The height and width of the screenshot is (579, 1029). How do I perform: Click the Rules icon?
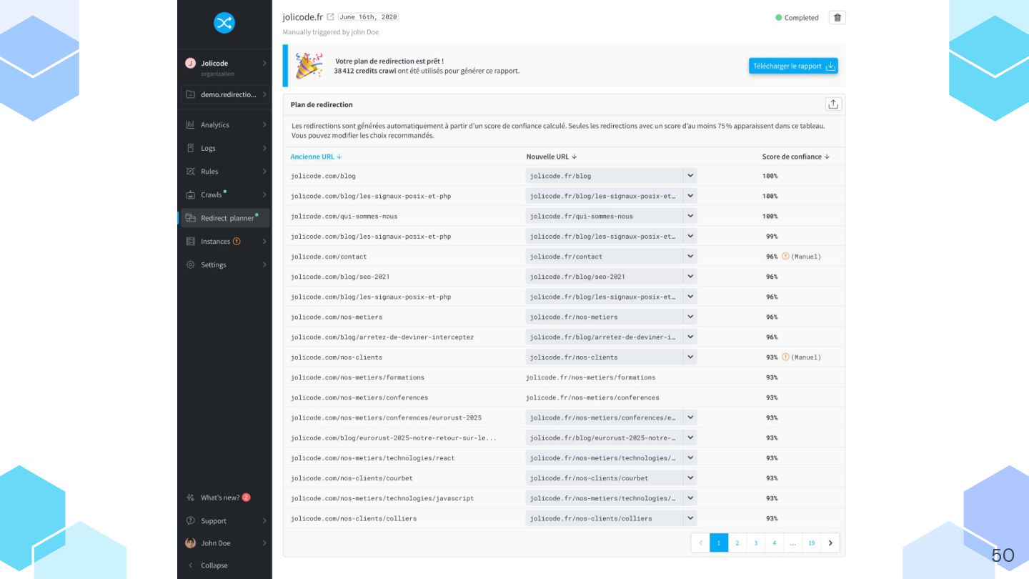190,172
